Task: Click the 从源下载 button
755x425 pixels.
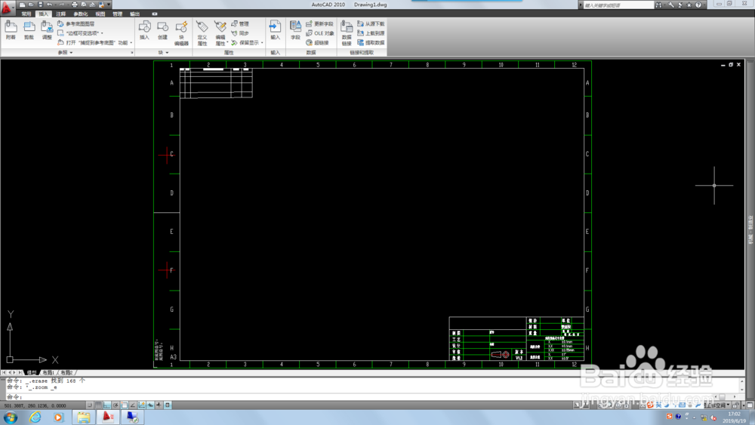Action: coord(371,23)
